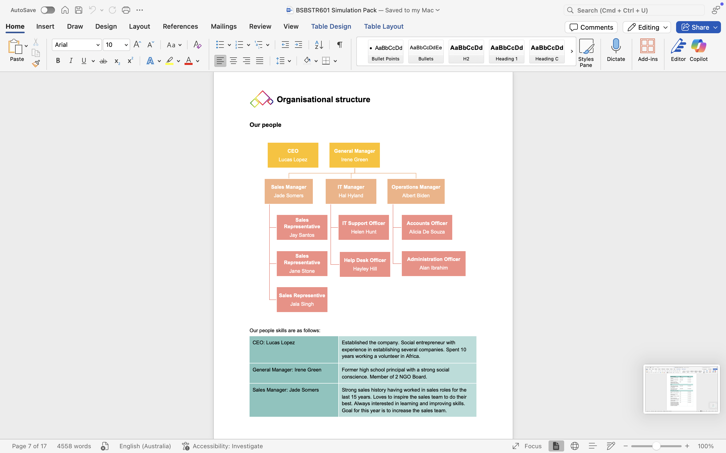The width and height of the screenshot is (726, 453).
Task: Open the References tab
Action: (180, 26)
